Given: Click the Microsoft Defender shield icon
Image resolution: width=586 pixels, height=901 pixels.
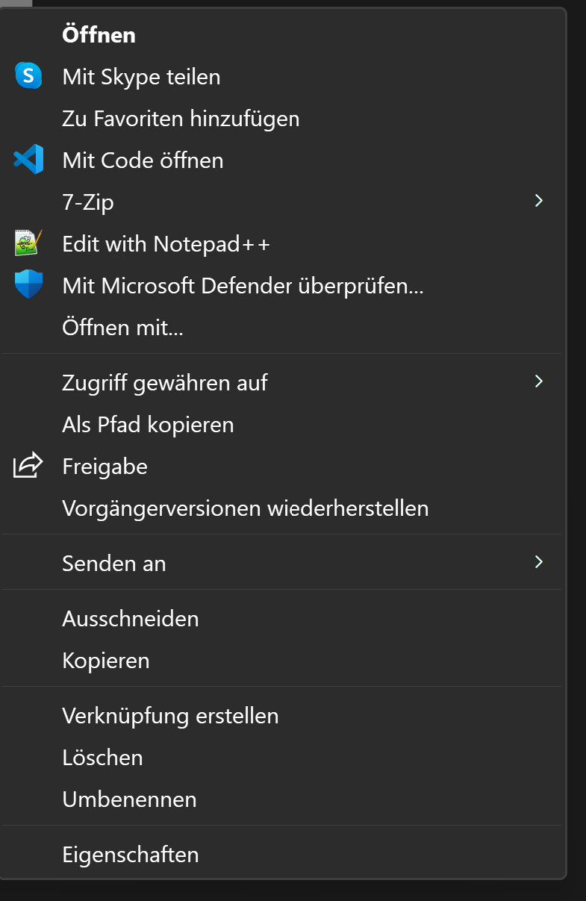Looking at the screenshot, I should [x=28, y=285].
